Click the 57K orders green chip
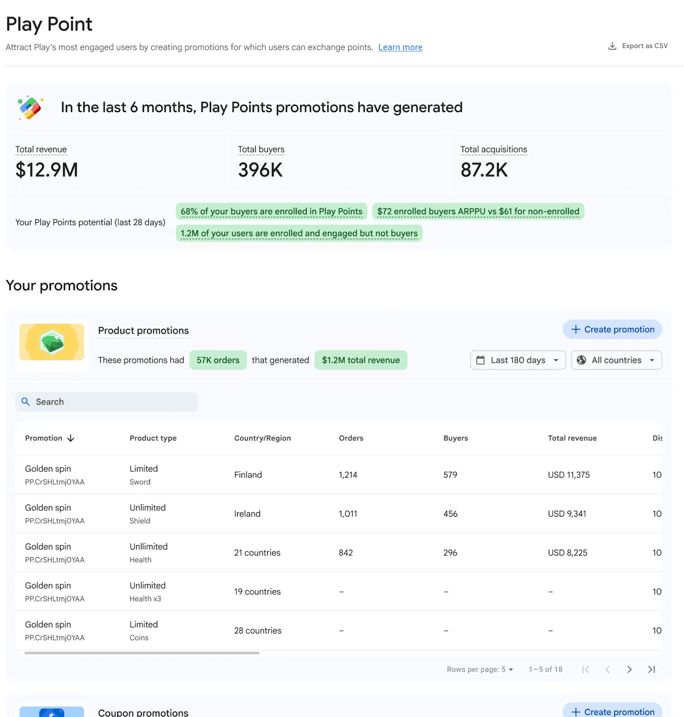 pos(218,360)
